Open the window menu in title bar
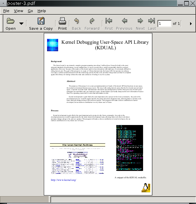196x204 pixels. pyautogui.click(x=3, y=3)
